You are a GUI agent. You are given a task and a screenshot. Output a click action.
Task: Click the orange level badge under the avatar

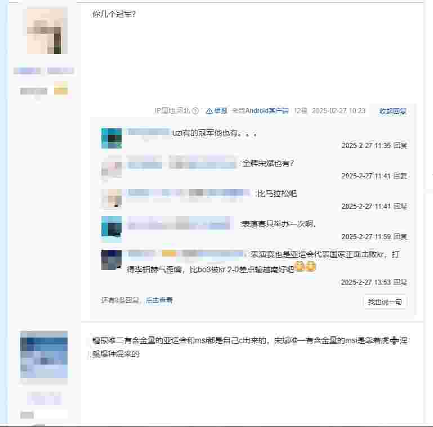(61, 88)
